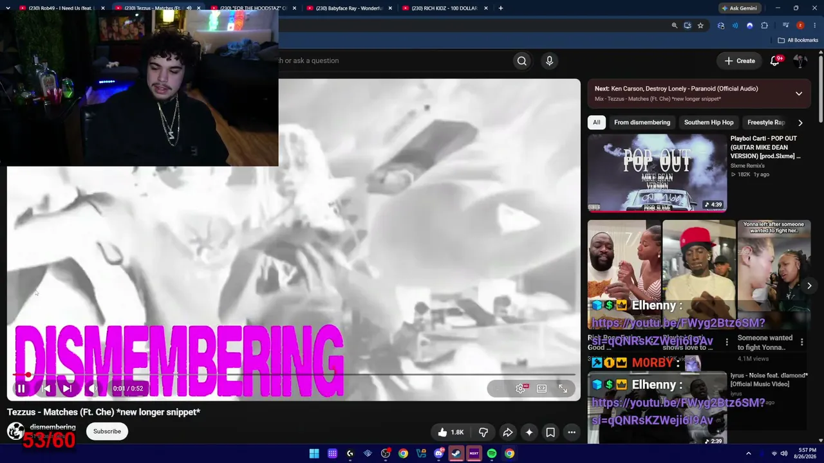Click the YouTube search magnifier button
The height and width of the screenshot is (463, 824).
(522, 60)
